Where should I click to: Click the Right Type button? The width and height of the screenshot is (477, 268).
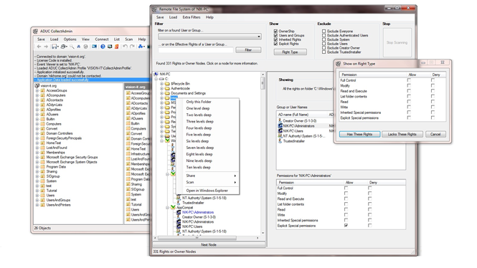(290, 52)
